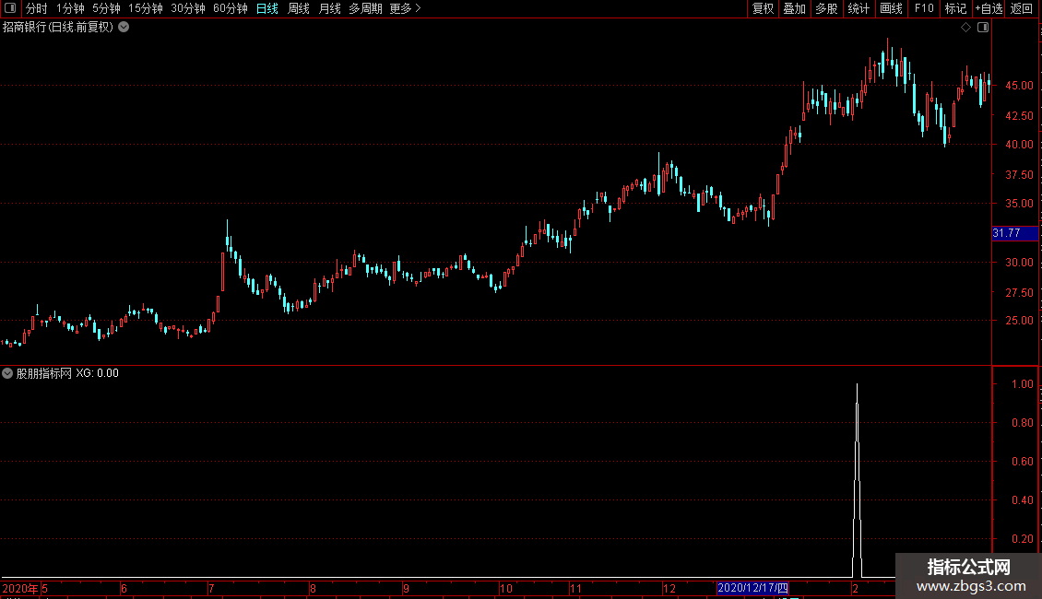Open the 股朋指标网 indicator dropdown
1042x599 pixels.
point(7,373)
